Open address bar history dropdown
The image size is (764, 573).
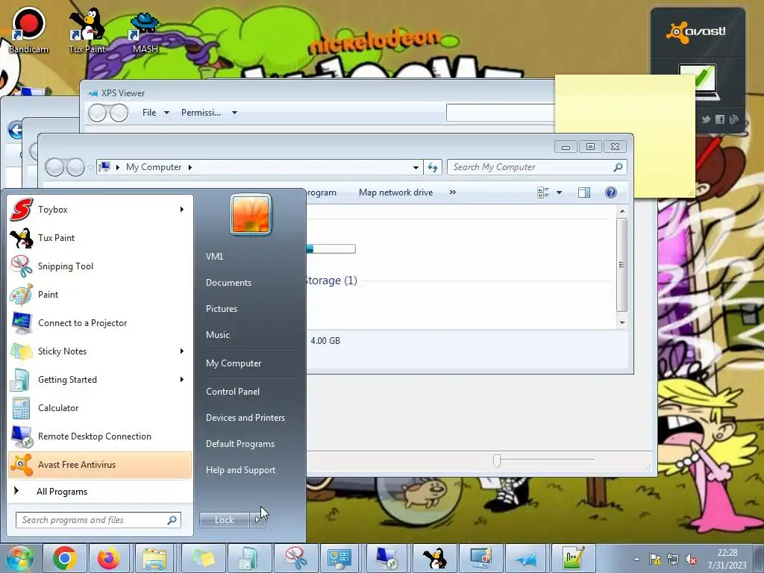pos(416,167)
